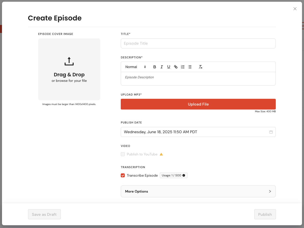
Task: Apply underline formatting in description toolbar
Action: (169, 67)
